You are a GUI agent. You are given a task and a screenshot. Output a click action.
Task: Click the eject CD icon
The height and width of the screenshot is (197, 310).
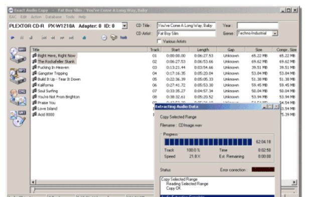[x=84, y=37]
